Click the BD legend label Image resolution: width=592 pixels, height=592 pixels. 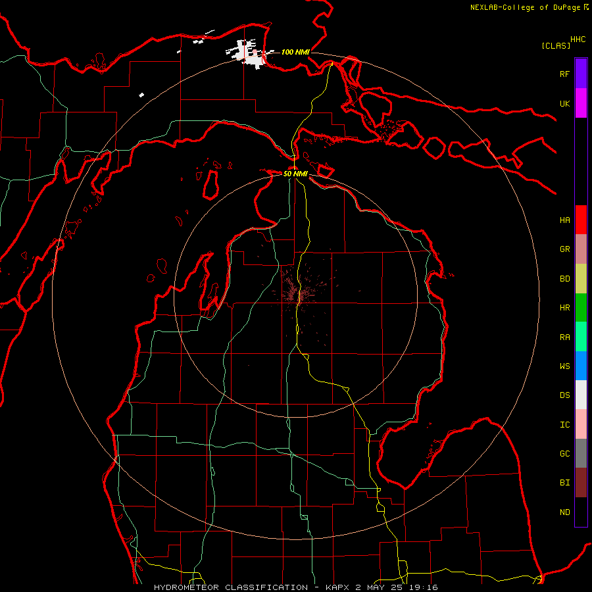tap(564, 279)
